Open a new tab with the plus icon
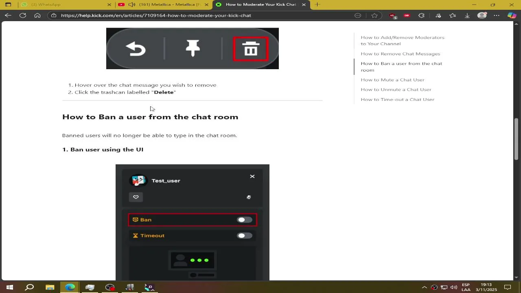The image size is (521, 293). coord(317,4)
